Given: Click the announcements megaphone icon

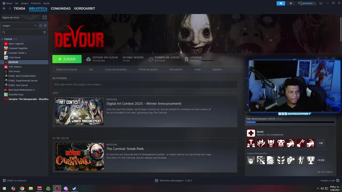Looking at the screenshot, I should point(281,3).
